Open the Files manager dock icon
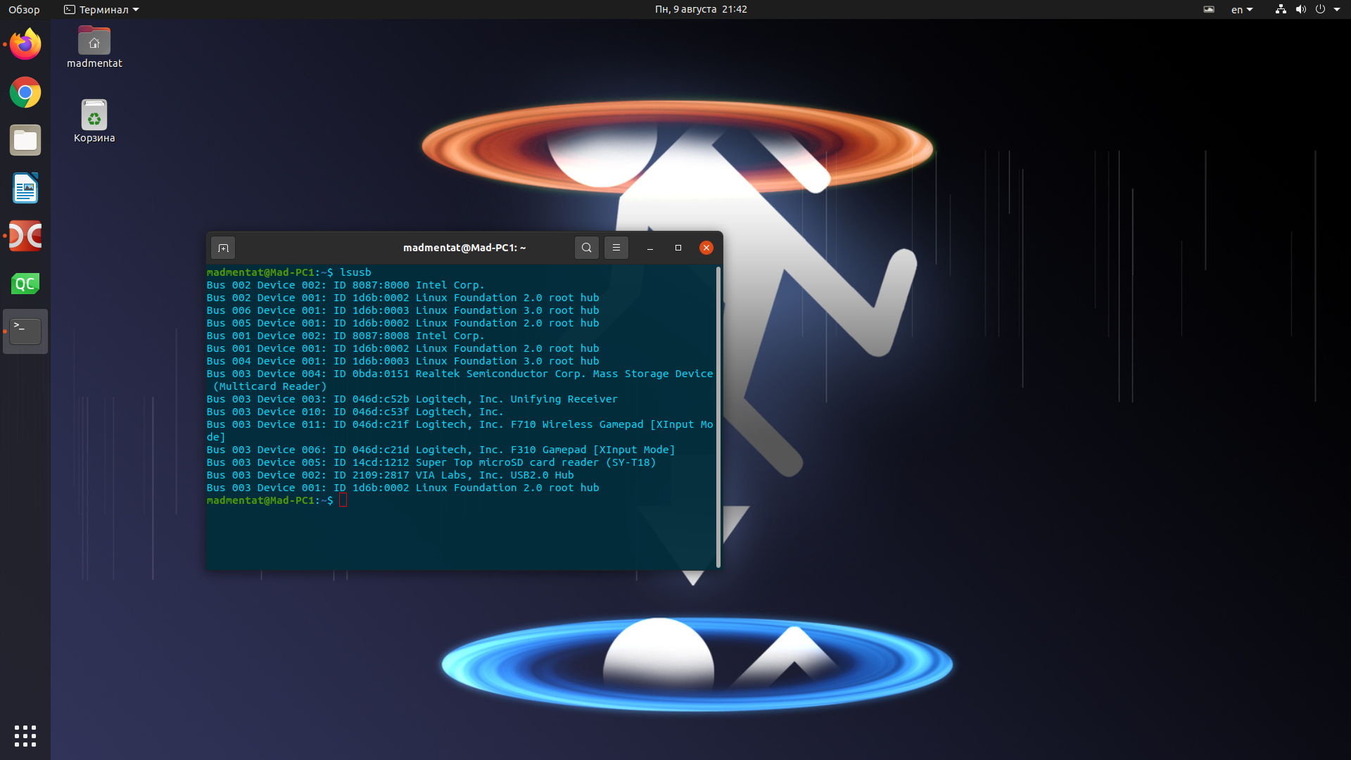1351x760 pixels. click(25, 140)
